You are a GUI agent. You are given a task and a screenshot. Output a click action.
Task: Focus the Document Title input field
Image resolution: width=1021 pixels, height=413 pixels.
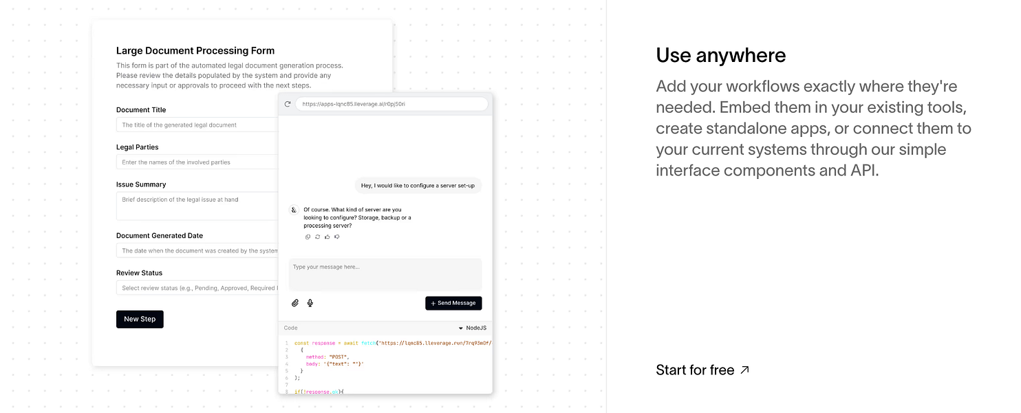(197, 125)
